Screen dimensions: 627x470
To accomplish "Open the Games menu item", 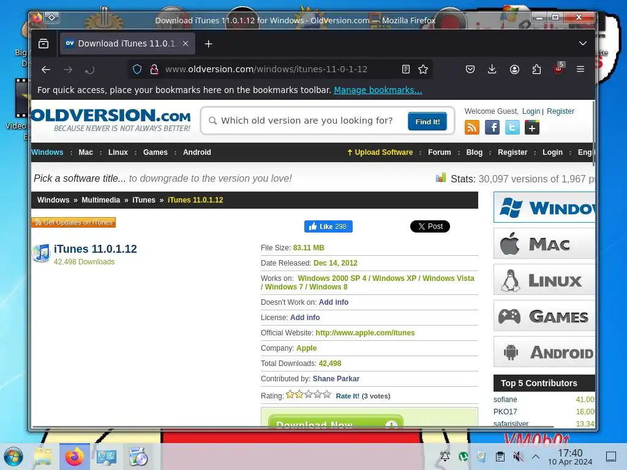I will [x=155, y=152].
